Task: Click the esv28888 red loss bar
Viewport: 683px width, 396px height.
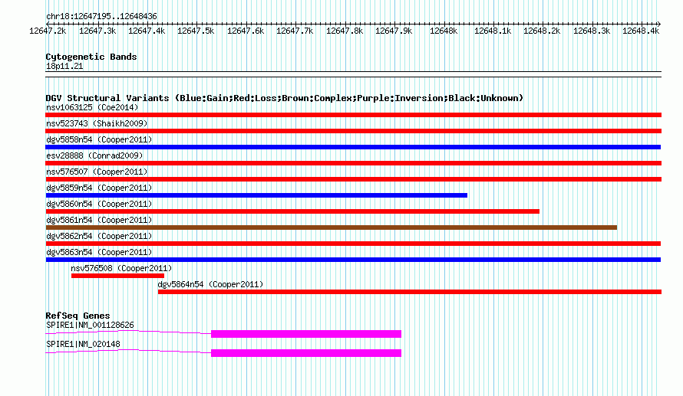Action: [x=353, y=163]
